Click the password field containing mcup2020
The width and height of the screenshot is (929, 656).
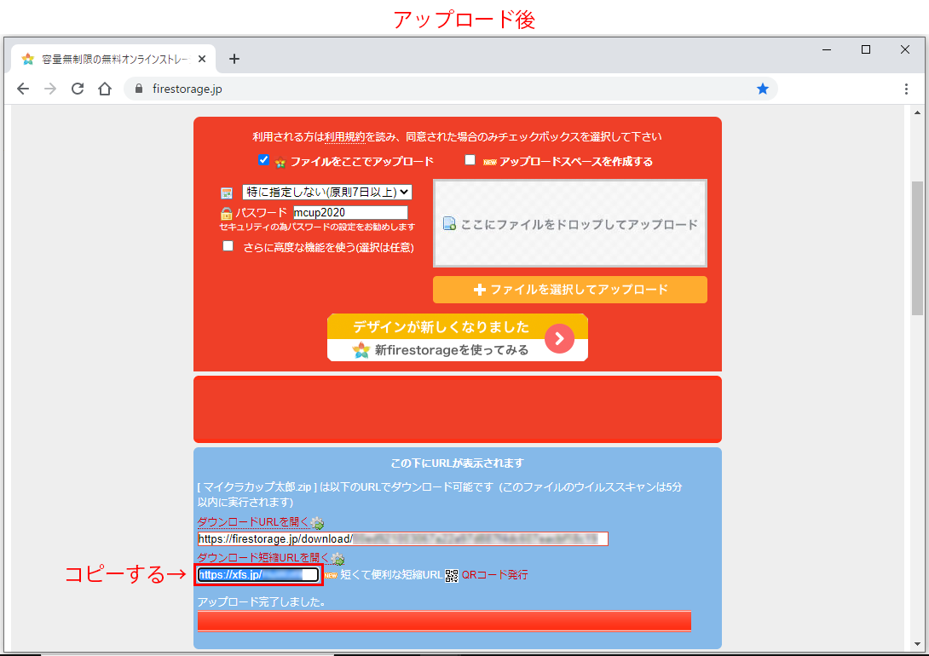350,212
